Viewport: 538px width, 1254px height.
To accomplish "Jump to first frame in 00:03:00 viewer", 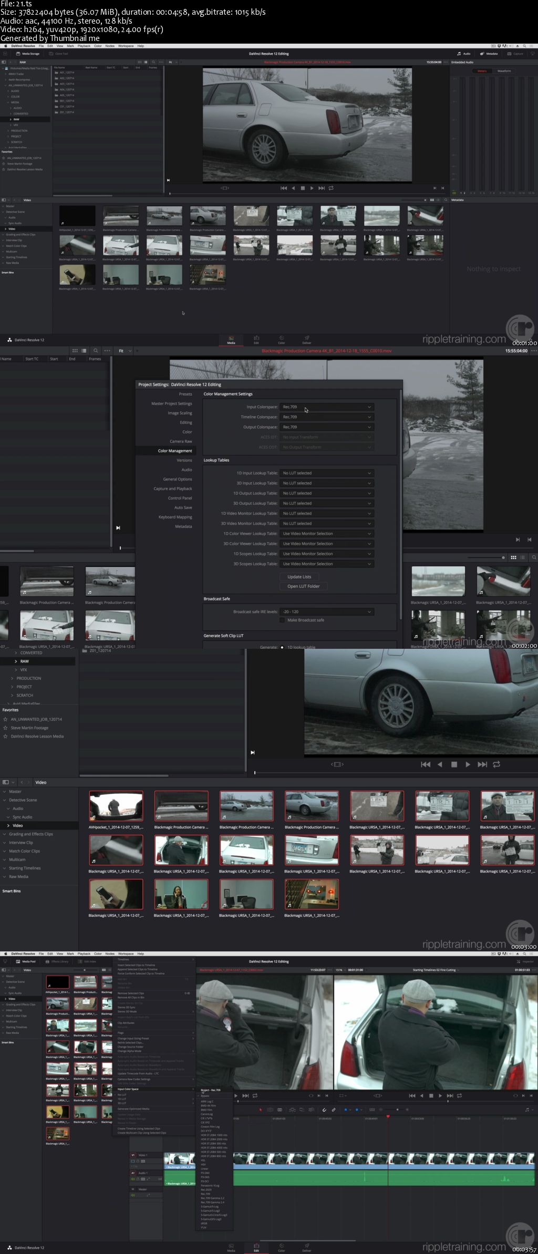I will click(x=426, y=765).
